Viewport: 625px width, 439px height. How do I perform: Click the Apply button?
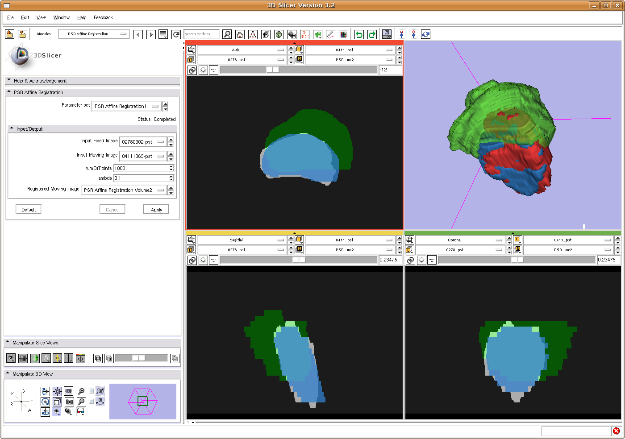156,210
